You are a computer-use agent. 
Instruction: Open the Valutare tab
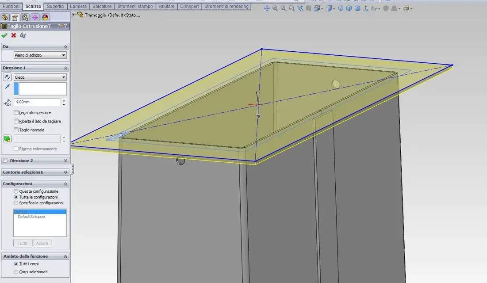click(166, 6)
